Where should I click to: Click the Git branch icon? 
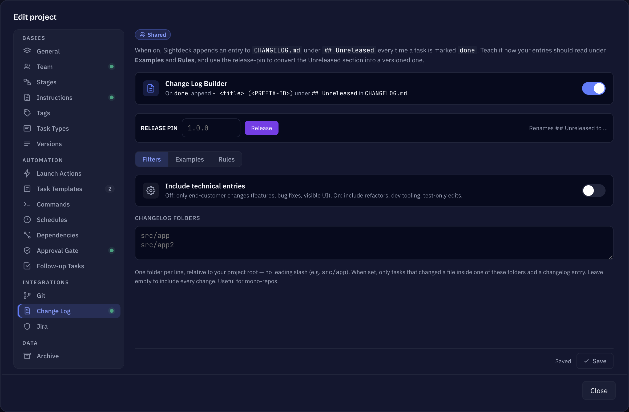(27, 295)
